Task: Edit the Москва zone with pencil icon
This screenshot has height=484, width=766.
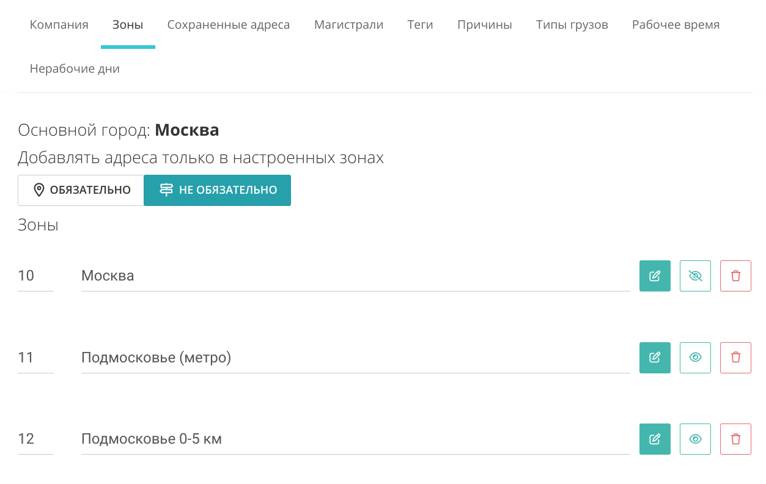Action: pos(655,276)
